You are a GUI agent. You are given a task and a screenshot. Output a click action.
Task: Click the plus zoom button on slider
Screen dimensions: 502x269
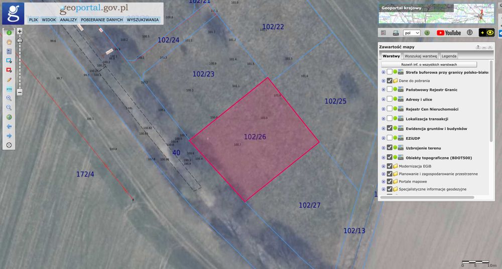tap(20, 31)
